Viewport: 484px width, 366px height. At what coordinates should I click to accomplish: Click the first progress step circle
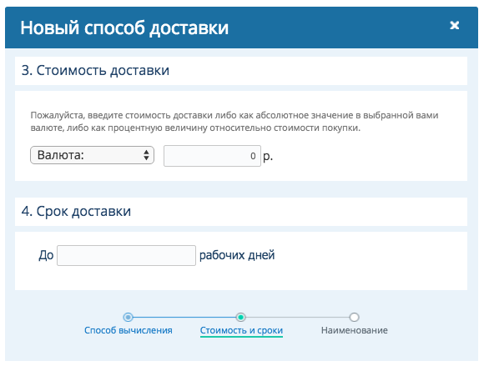pyautogui.click(x=129, y=317)
